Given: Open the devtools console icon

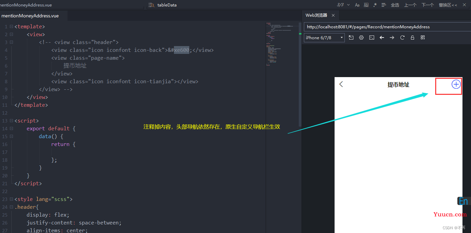Looking at the screenshot, I should pyautogui.click(x=372, y=38).
